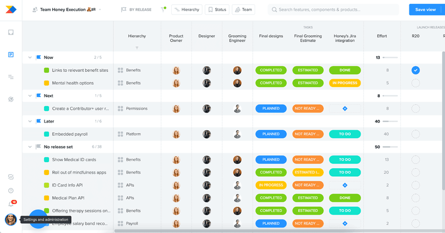Click the Jira diamond icon for ID Card Info API

[344, 185]
